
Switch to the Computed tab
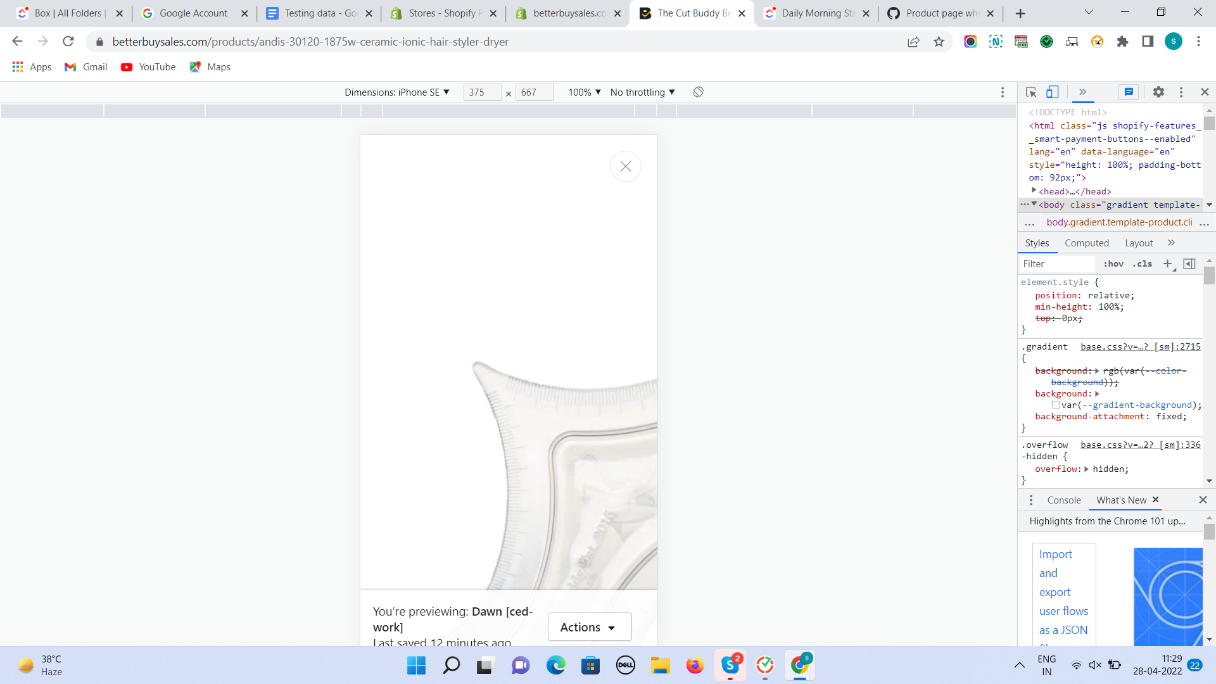(x=1086, y=243)
